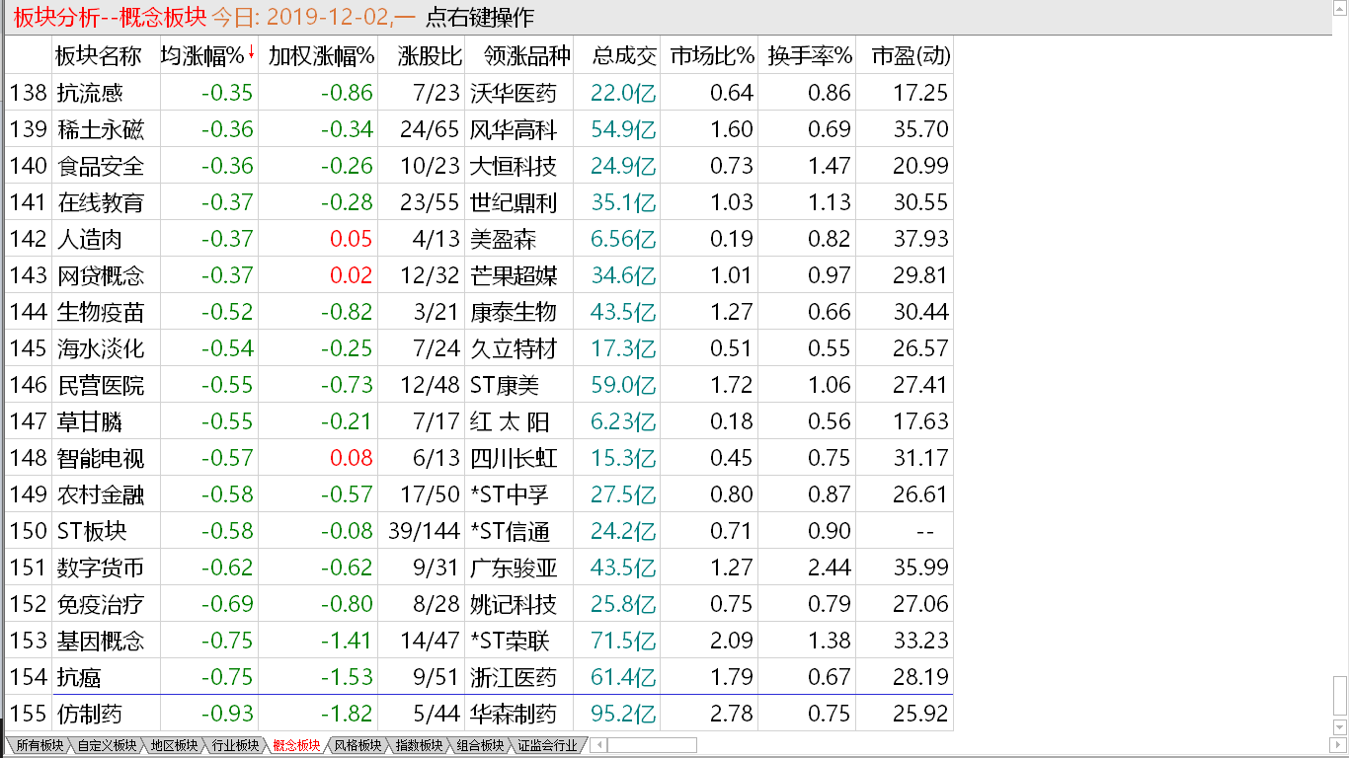Click leading stock 风华高科
Image resolution: width=1349 pixels, height=758 pixels.
tap(514, 129)
